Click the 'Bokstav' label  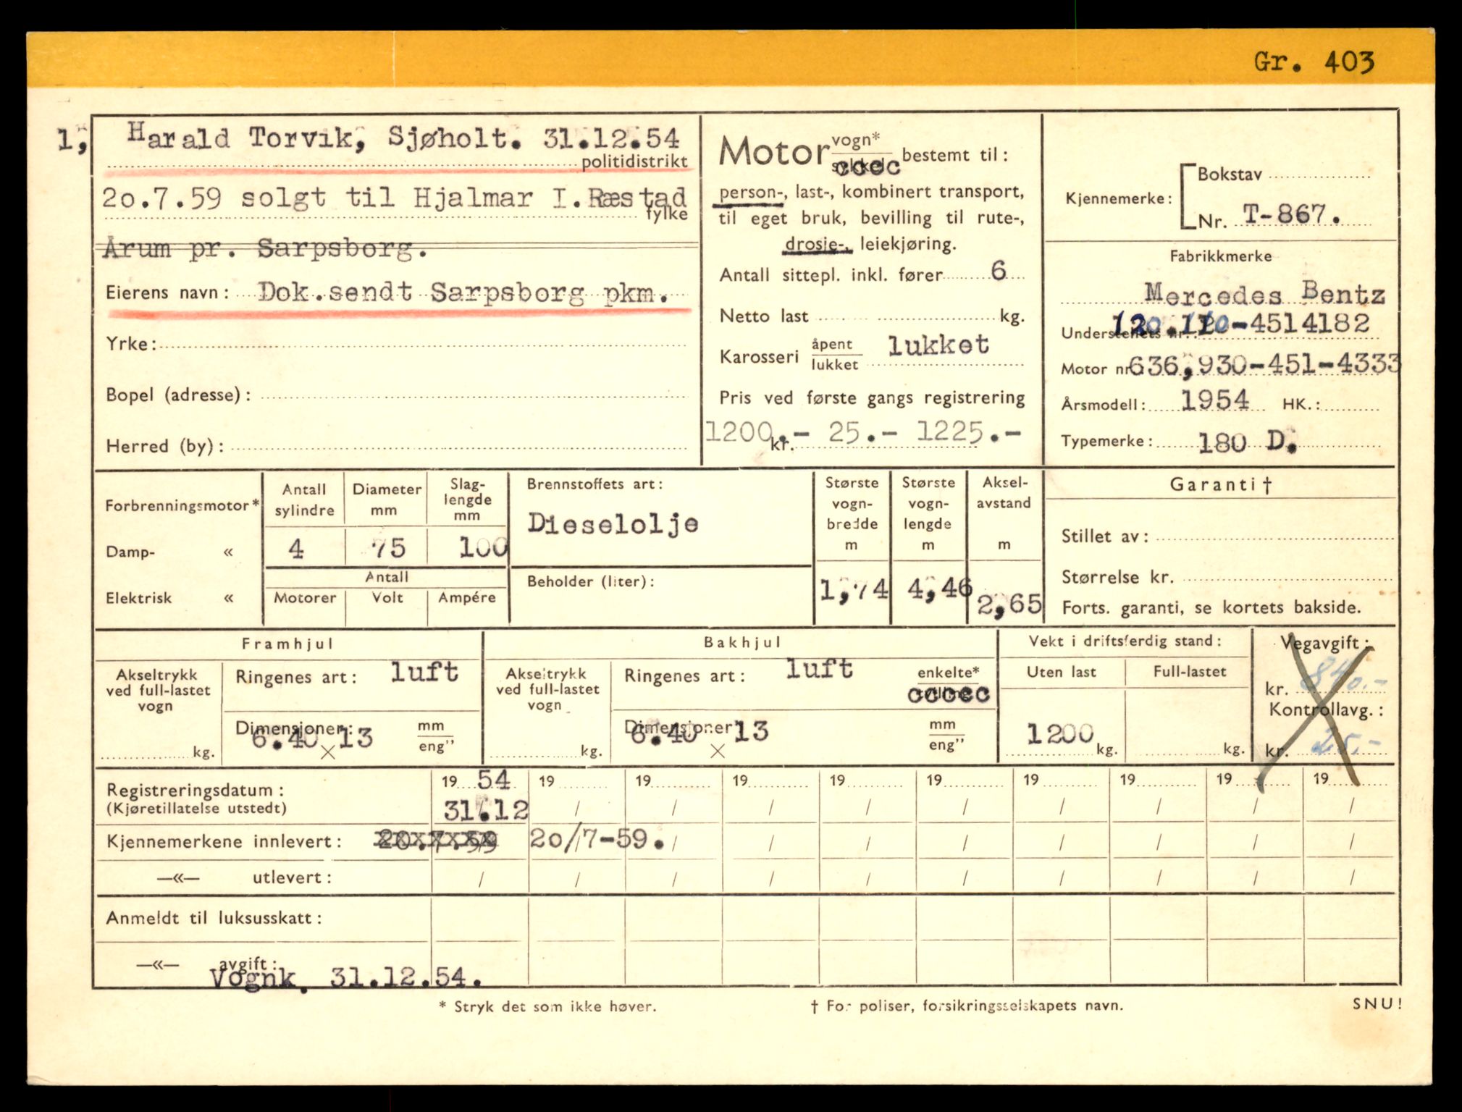pyautogui.click(x=1230, y=174)
